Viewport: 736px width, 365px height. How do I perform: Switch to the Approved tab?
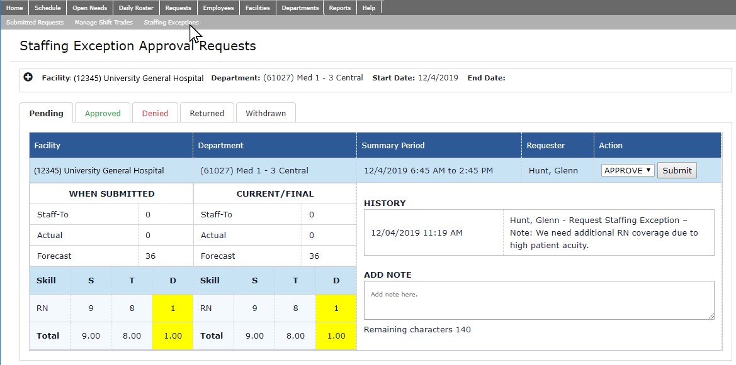103,113
